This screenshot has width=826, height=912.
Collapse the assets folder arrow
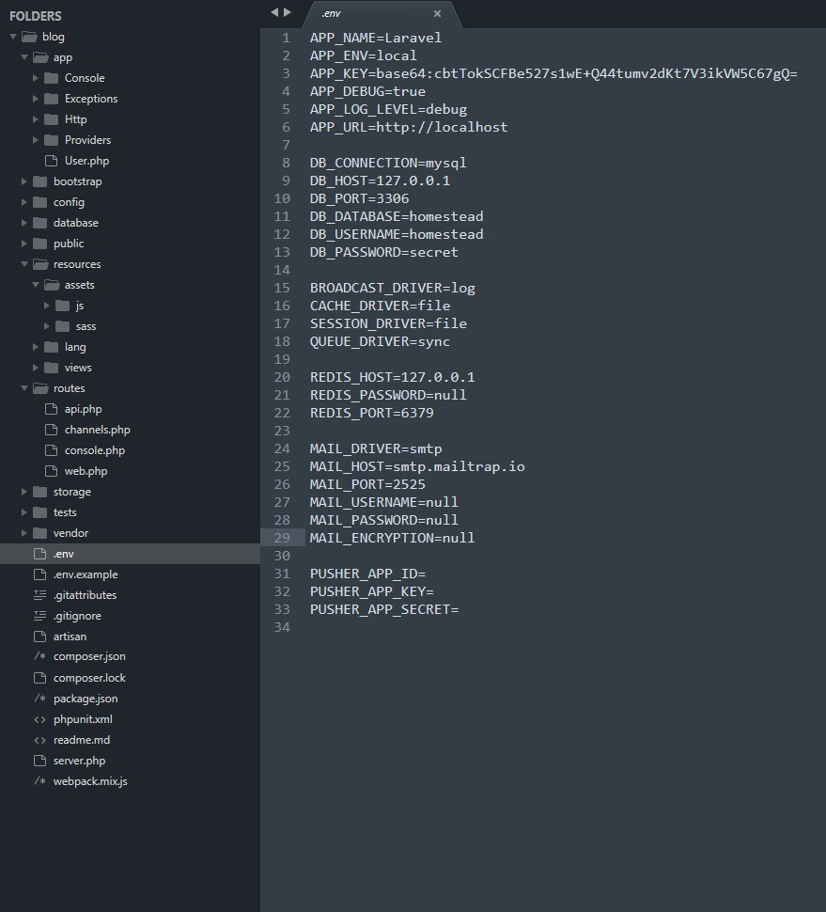36,285
